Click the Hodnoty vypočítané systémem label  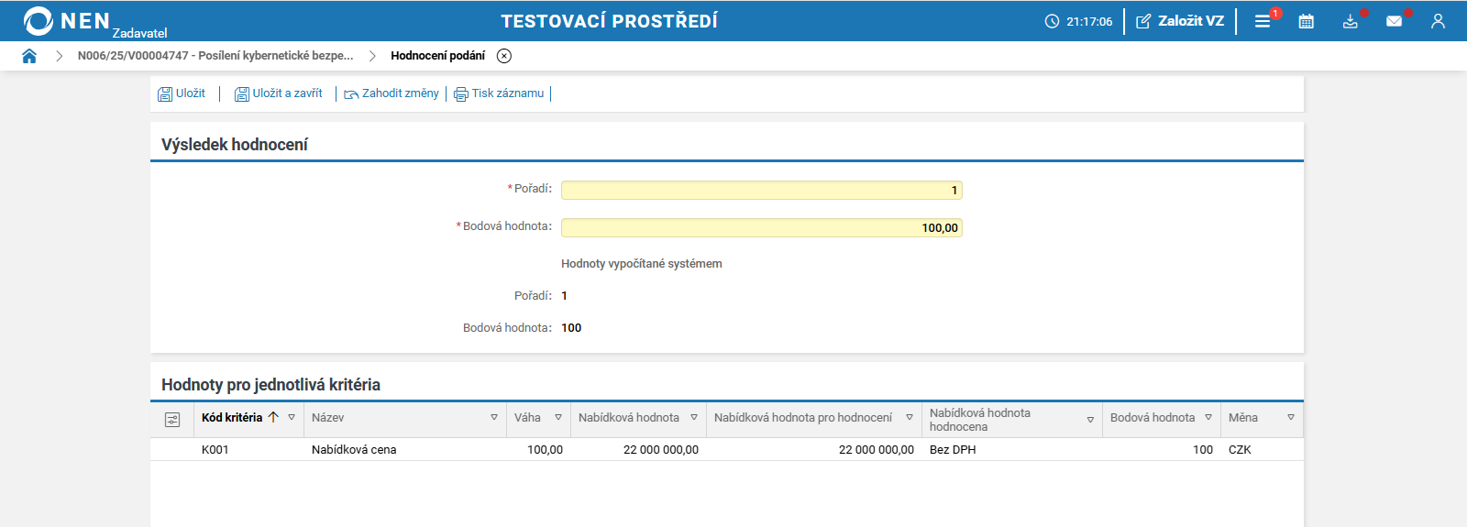pyautogui.click(x=642, y=263)
